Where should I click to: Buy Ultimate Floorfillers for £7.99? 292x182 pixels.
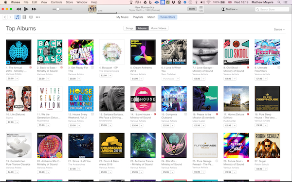click(259, 79)
